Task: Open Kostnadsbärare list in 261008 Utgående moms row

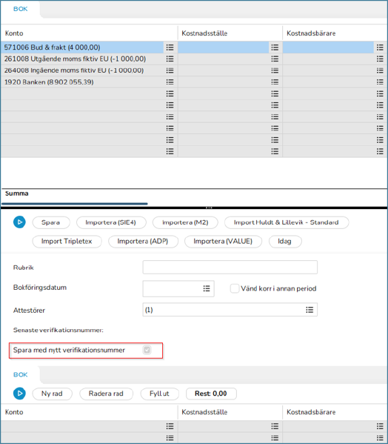Action: coord(380,59)
